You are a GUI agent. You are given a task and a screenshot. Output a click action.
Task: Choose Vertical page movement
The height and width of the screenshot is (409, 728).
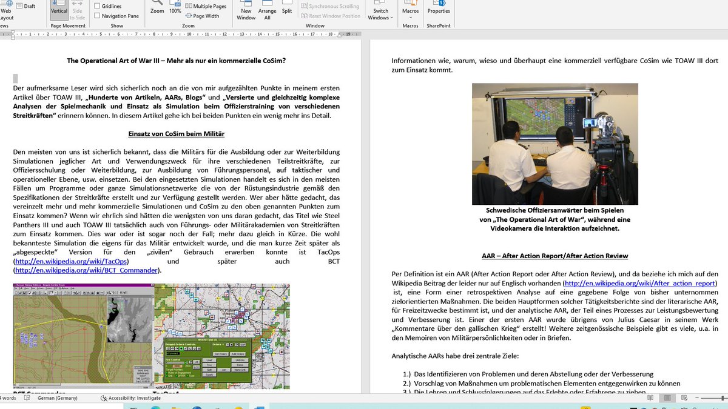point(59,10)
